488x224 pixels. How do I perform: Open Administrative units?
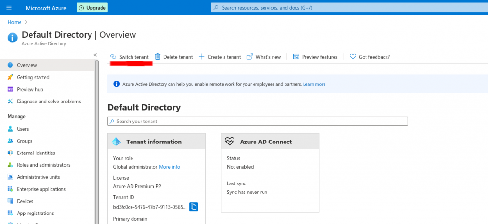tap(38, 177)
